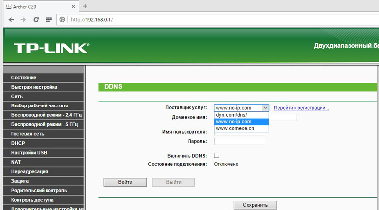Click the Состояние подключения label
379x210 pixels.
tap(178, 164)
